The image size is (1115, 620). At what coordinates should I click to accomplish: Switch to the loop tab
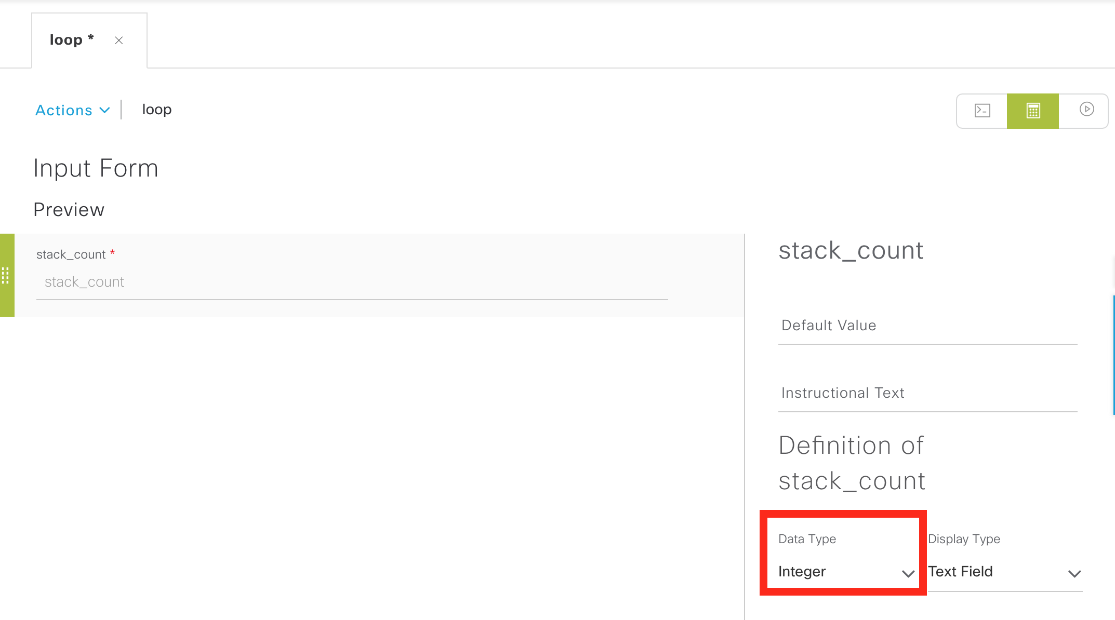[x=67, y=40]
